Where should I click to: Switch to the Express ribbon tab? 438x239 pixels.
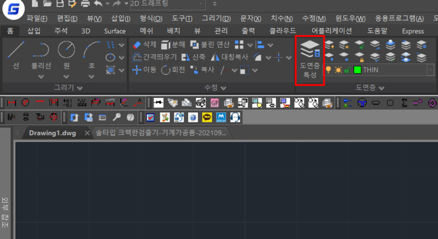[x=413, y=31]
